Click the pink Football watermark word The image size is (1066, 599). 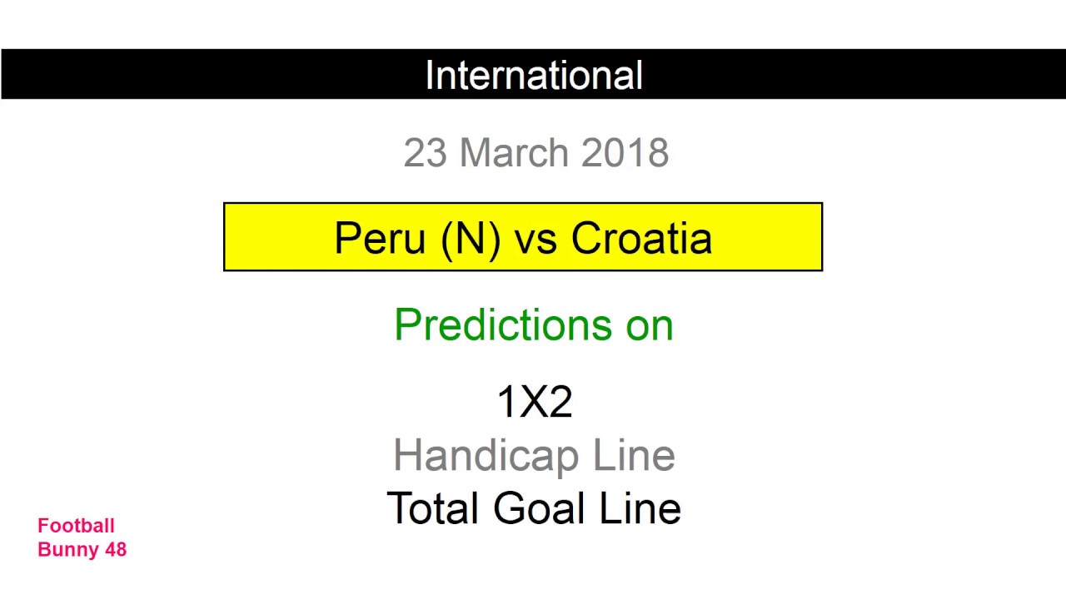[76, 526]
